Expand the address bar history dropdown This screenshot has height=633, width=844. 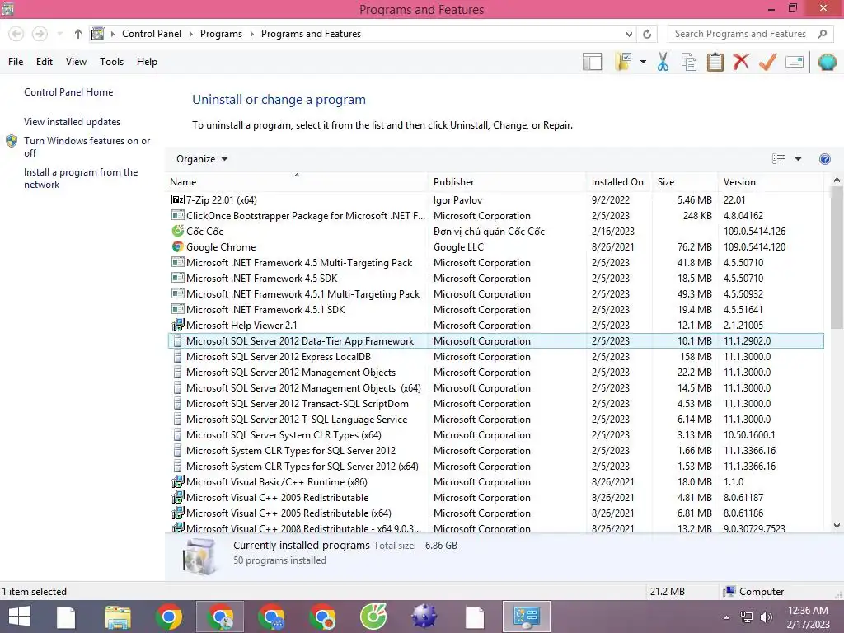[629, 34]
